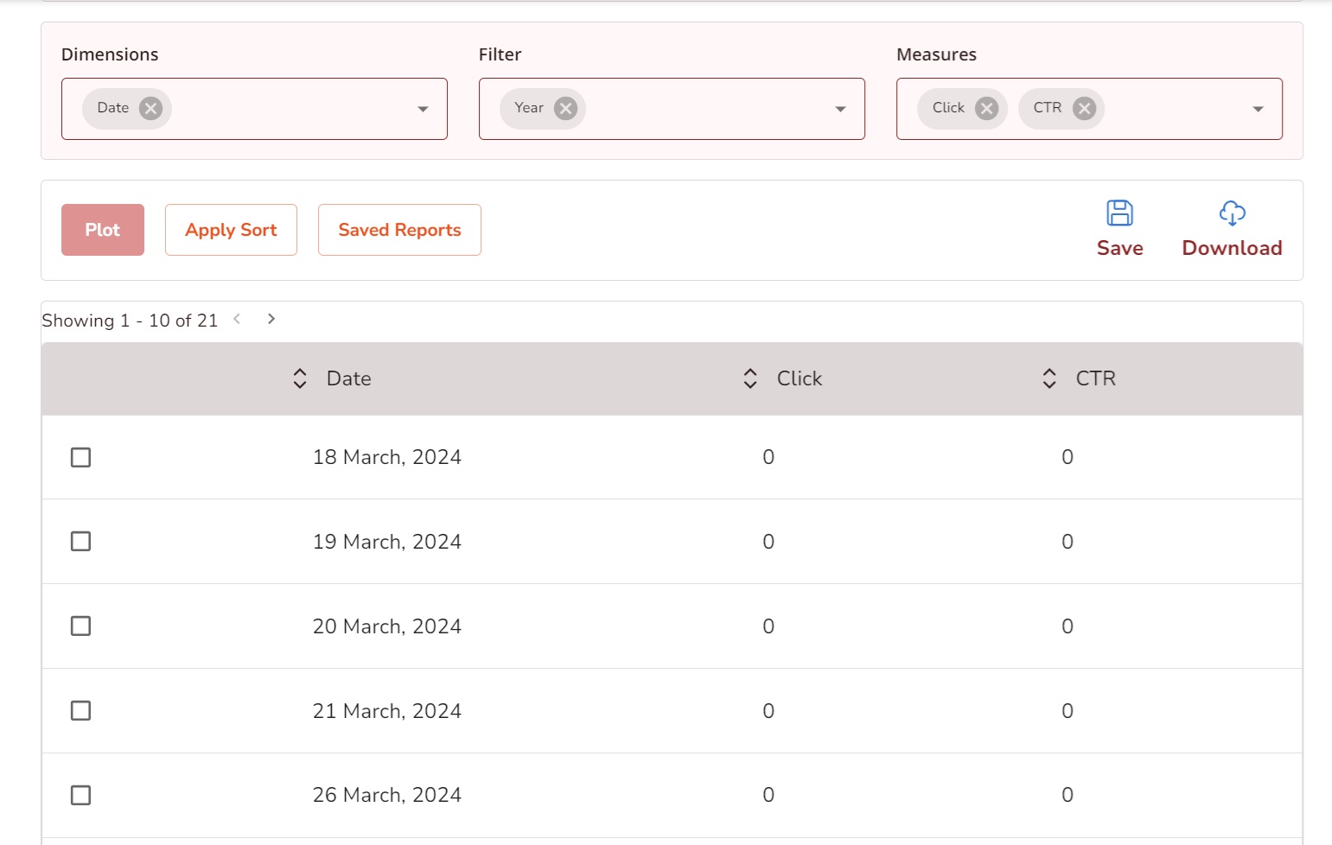This screenshot has width=1332, height=845.
Task: Select the 18 March, 2024 row checkbox
Action: tap(80, 457)
